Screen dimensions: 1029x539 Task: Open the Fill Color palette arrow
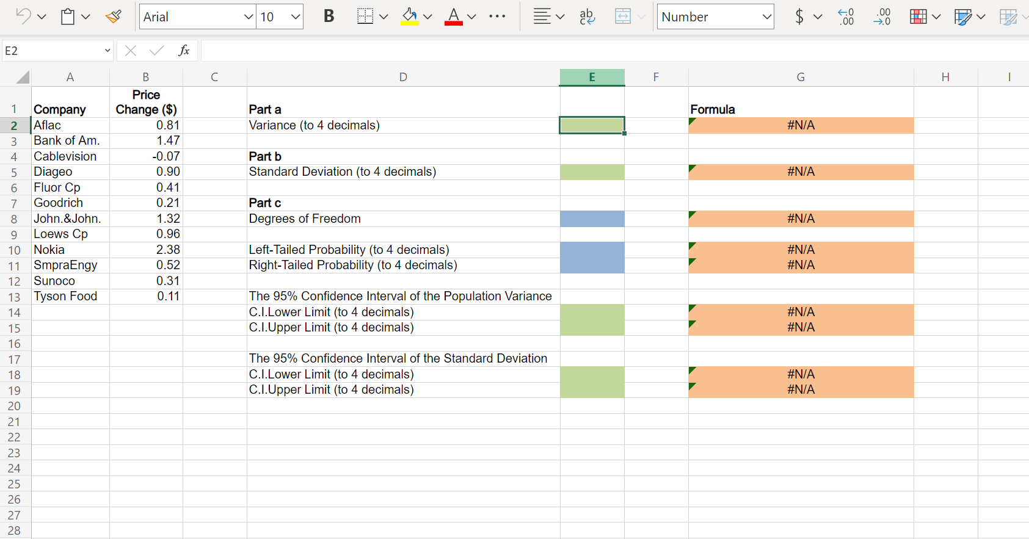tap(427, 17)
